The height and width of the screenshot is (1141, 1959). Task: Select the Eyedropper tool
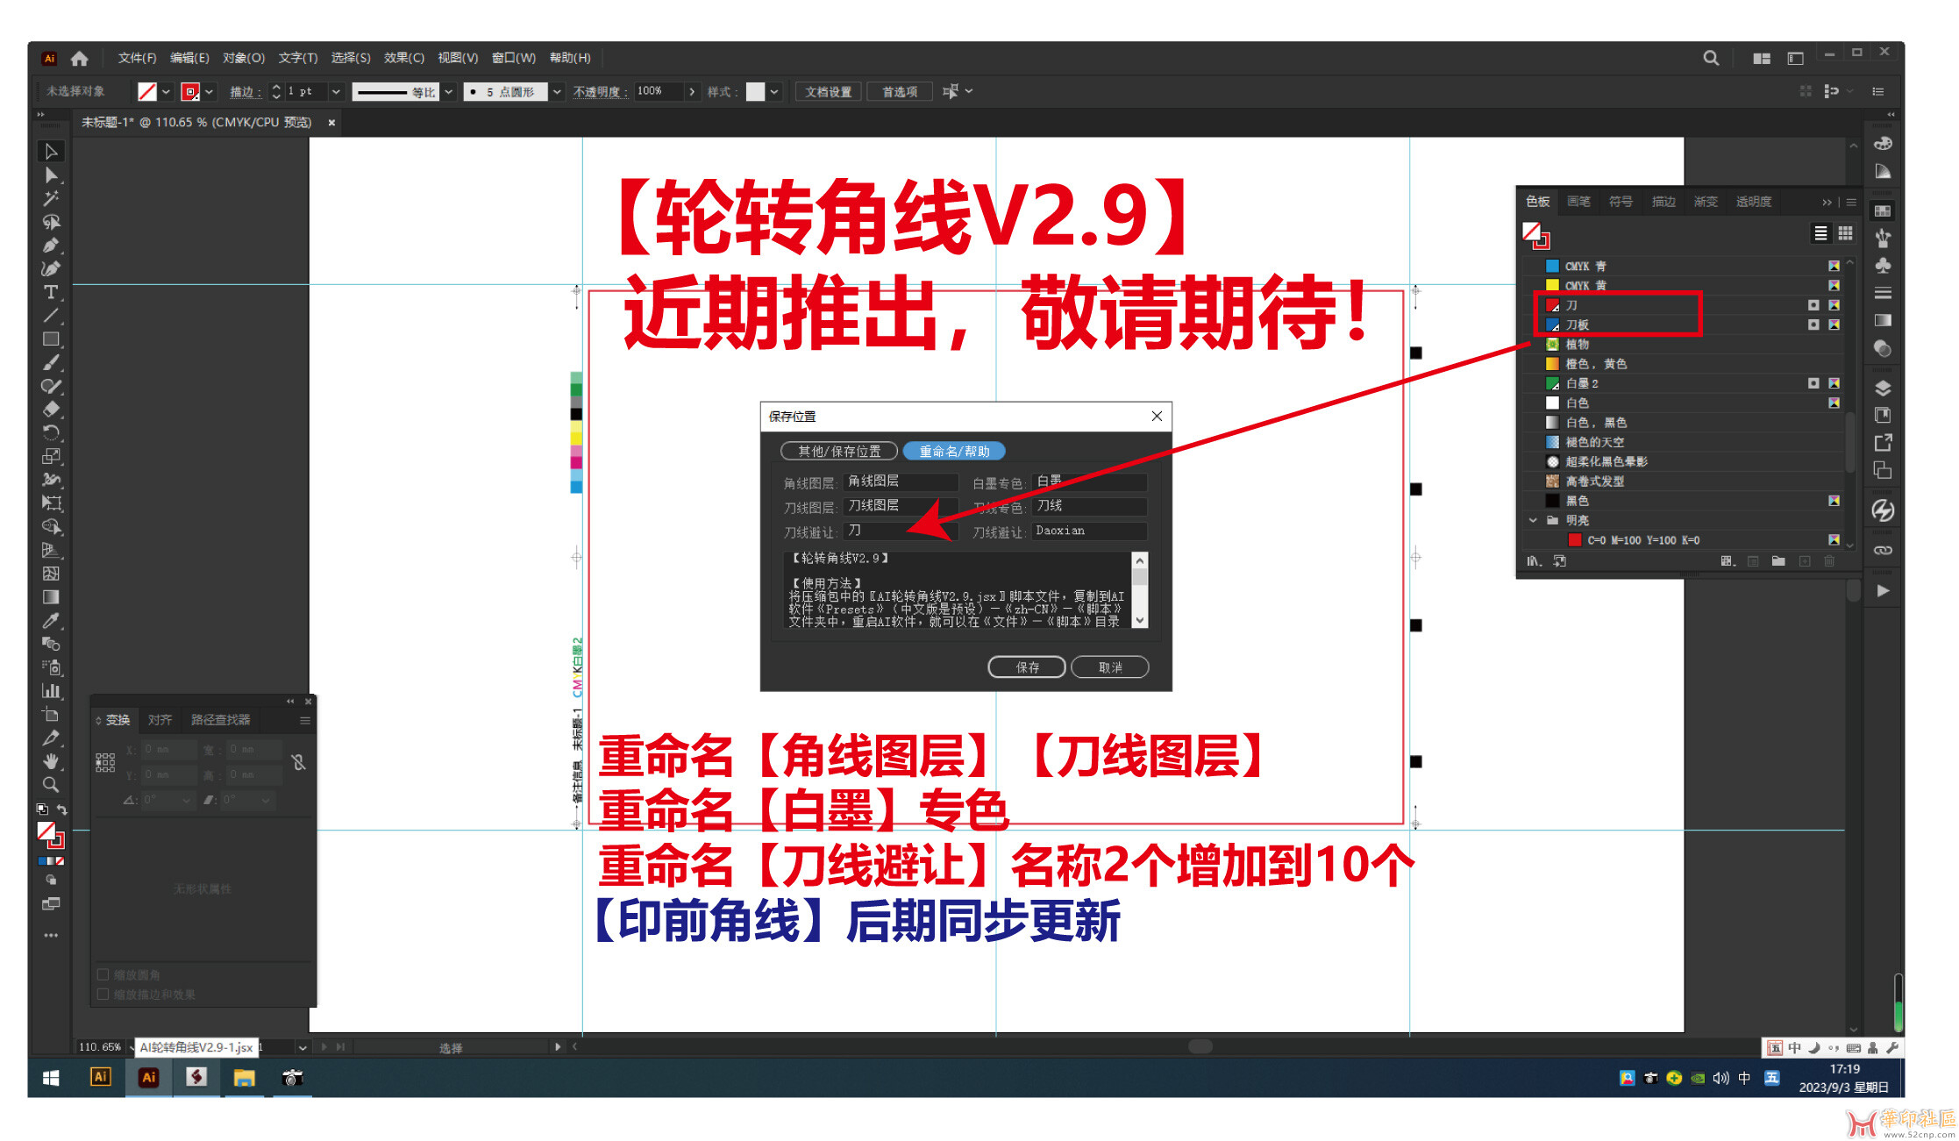[x=51, y=621]
